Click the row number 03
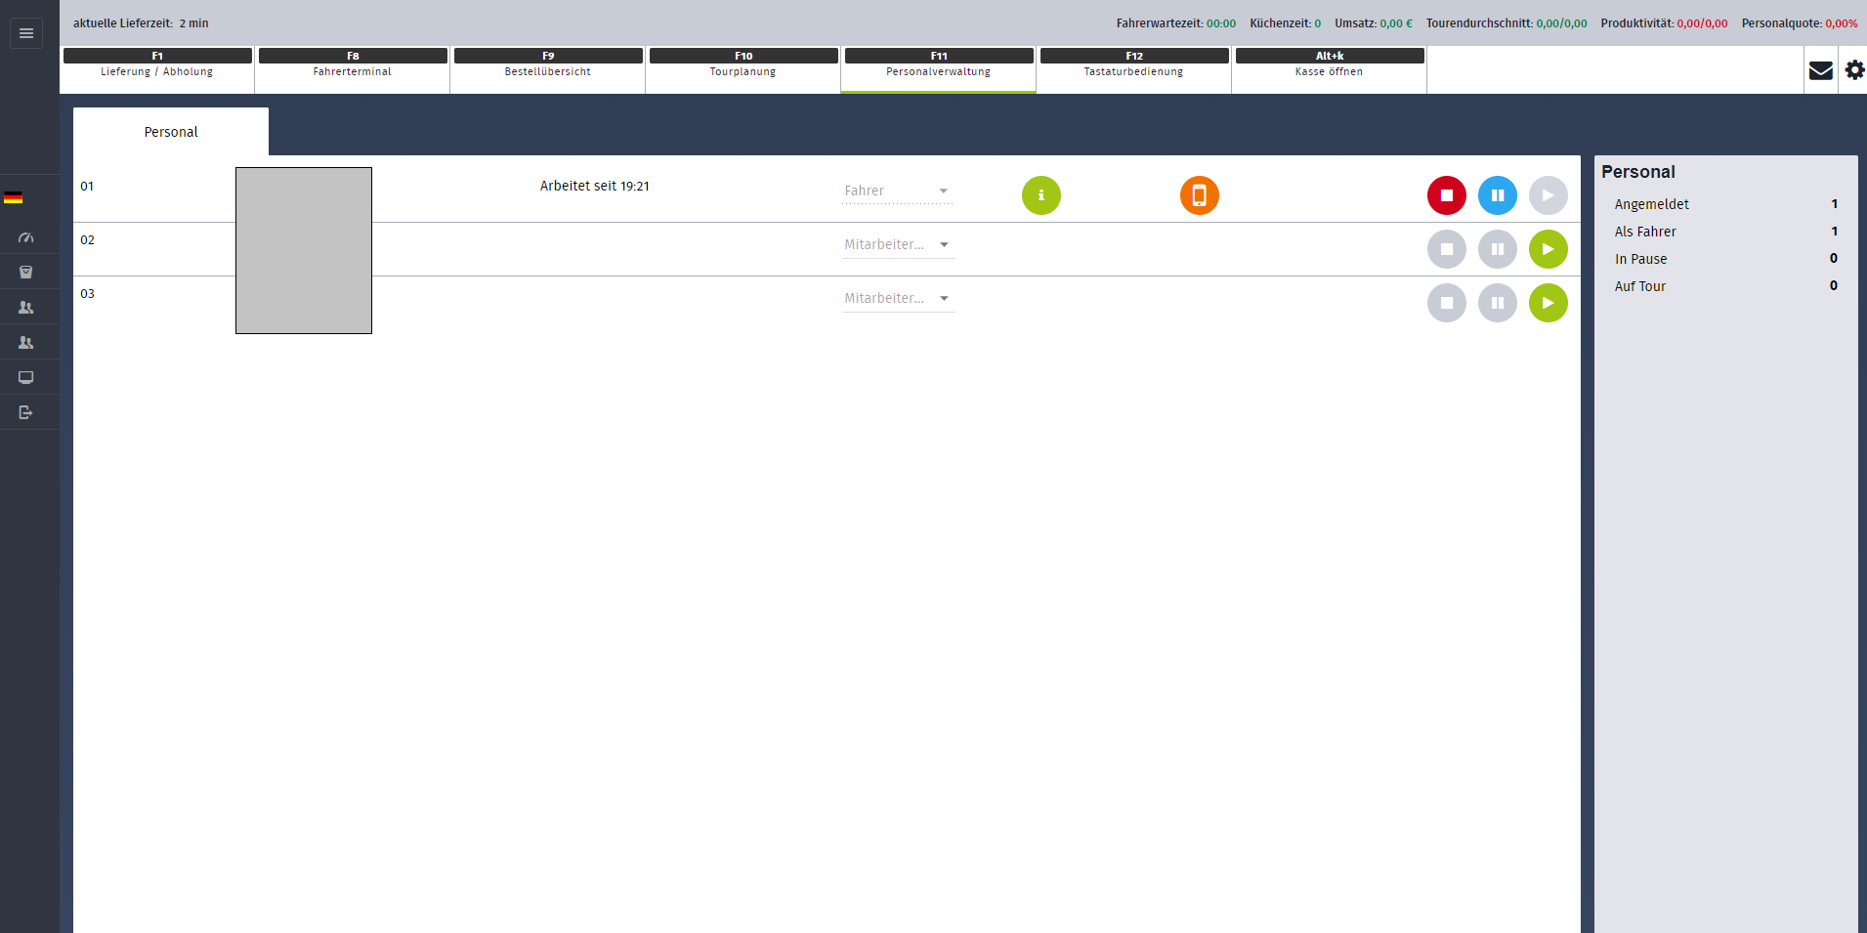Image resolution: width=1867 pixels, height=933 pixels. [x=88, y=294]
